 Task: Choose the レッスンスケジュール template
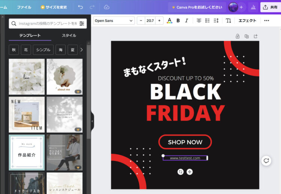(64, 183)
